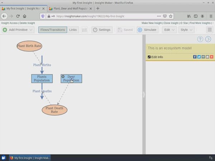Close the Plant, Deer and Wolf tab

[91, 9]
